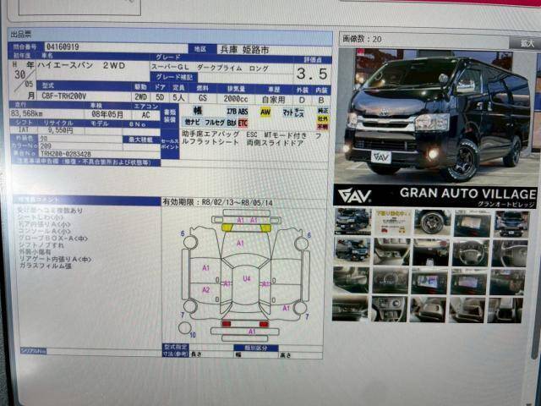Click the yellow front headlight marker on diagram
The width and height of the screenshot is (541, 406).
(x=228, y=227)
